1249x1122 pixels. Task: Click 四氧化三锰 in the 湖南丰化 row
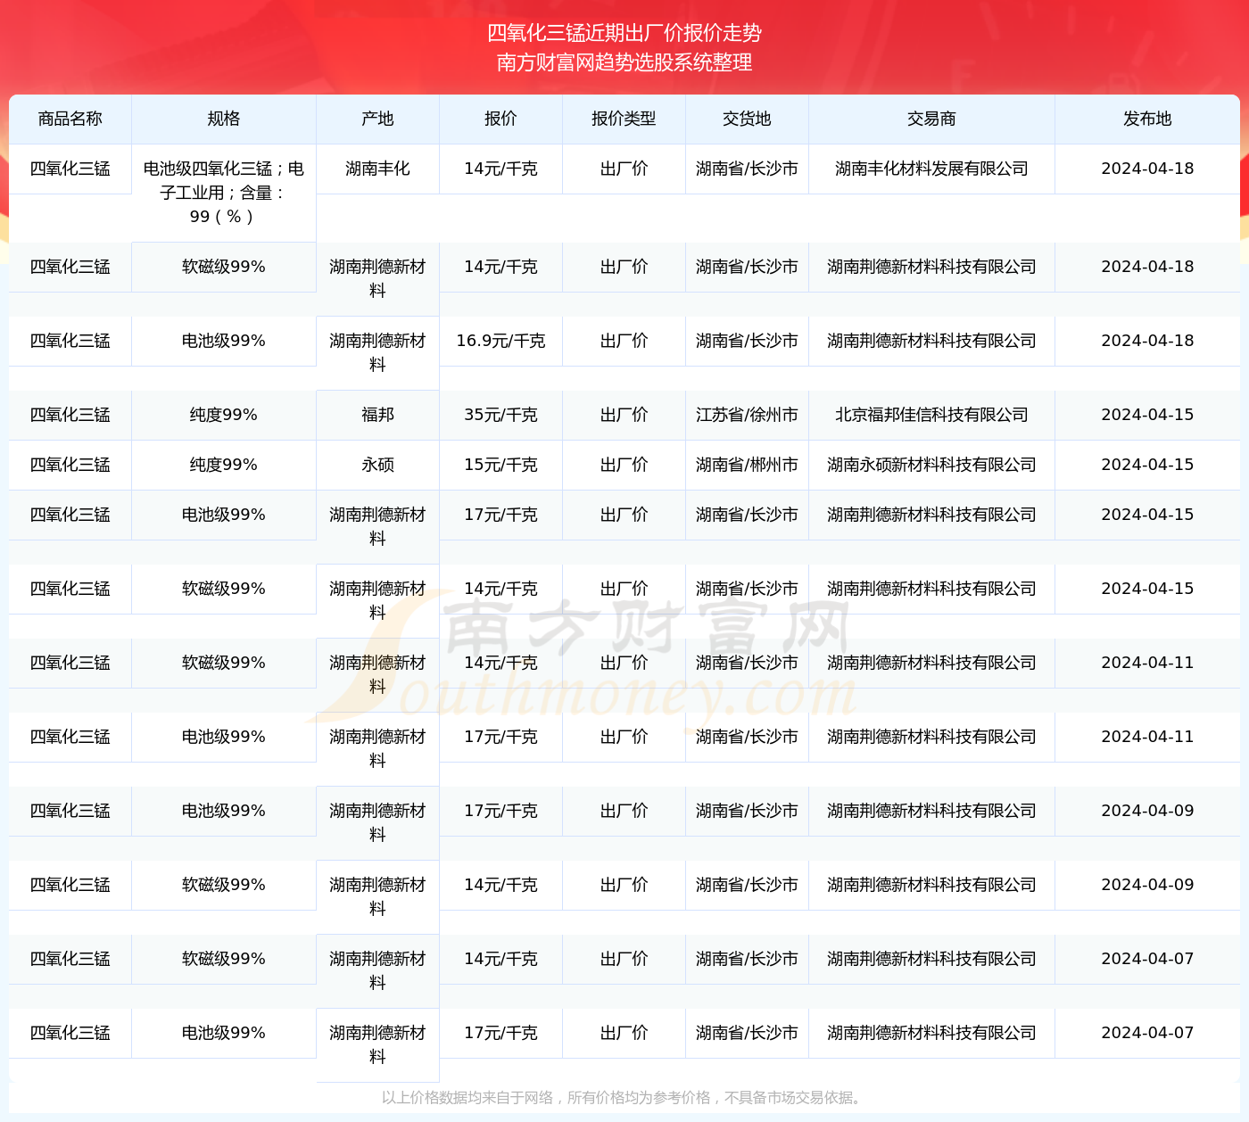pyautogui.click(x=70, y=169)
